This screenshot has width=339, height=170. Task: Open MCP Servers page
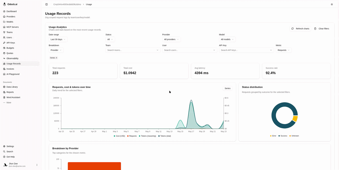click(x=21, y=27)
